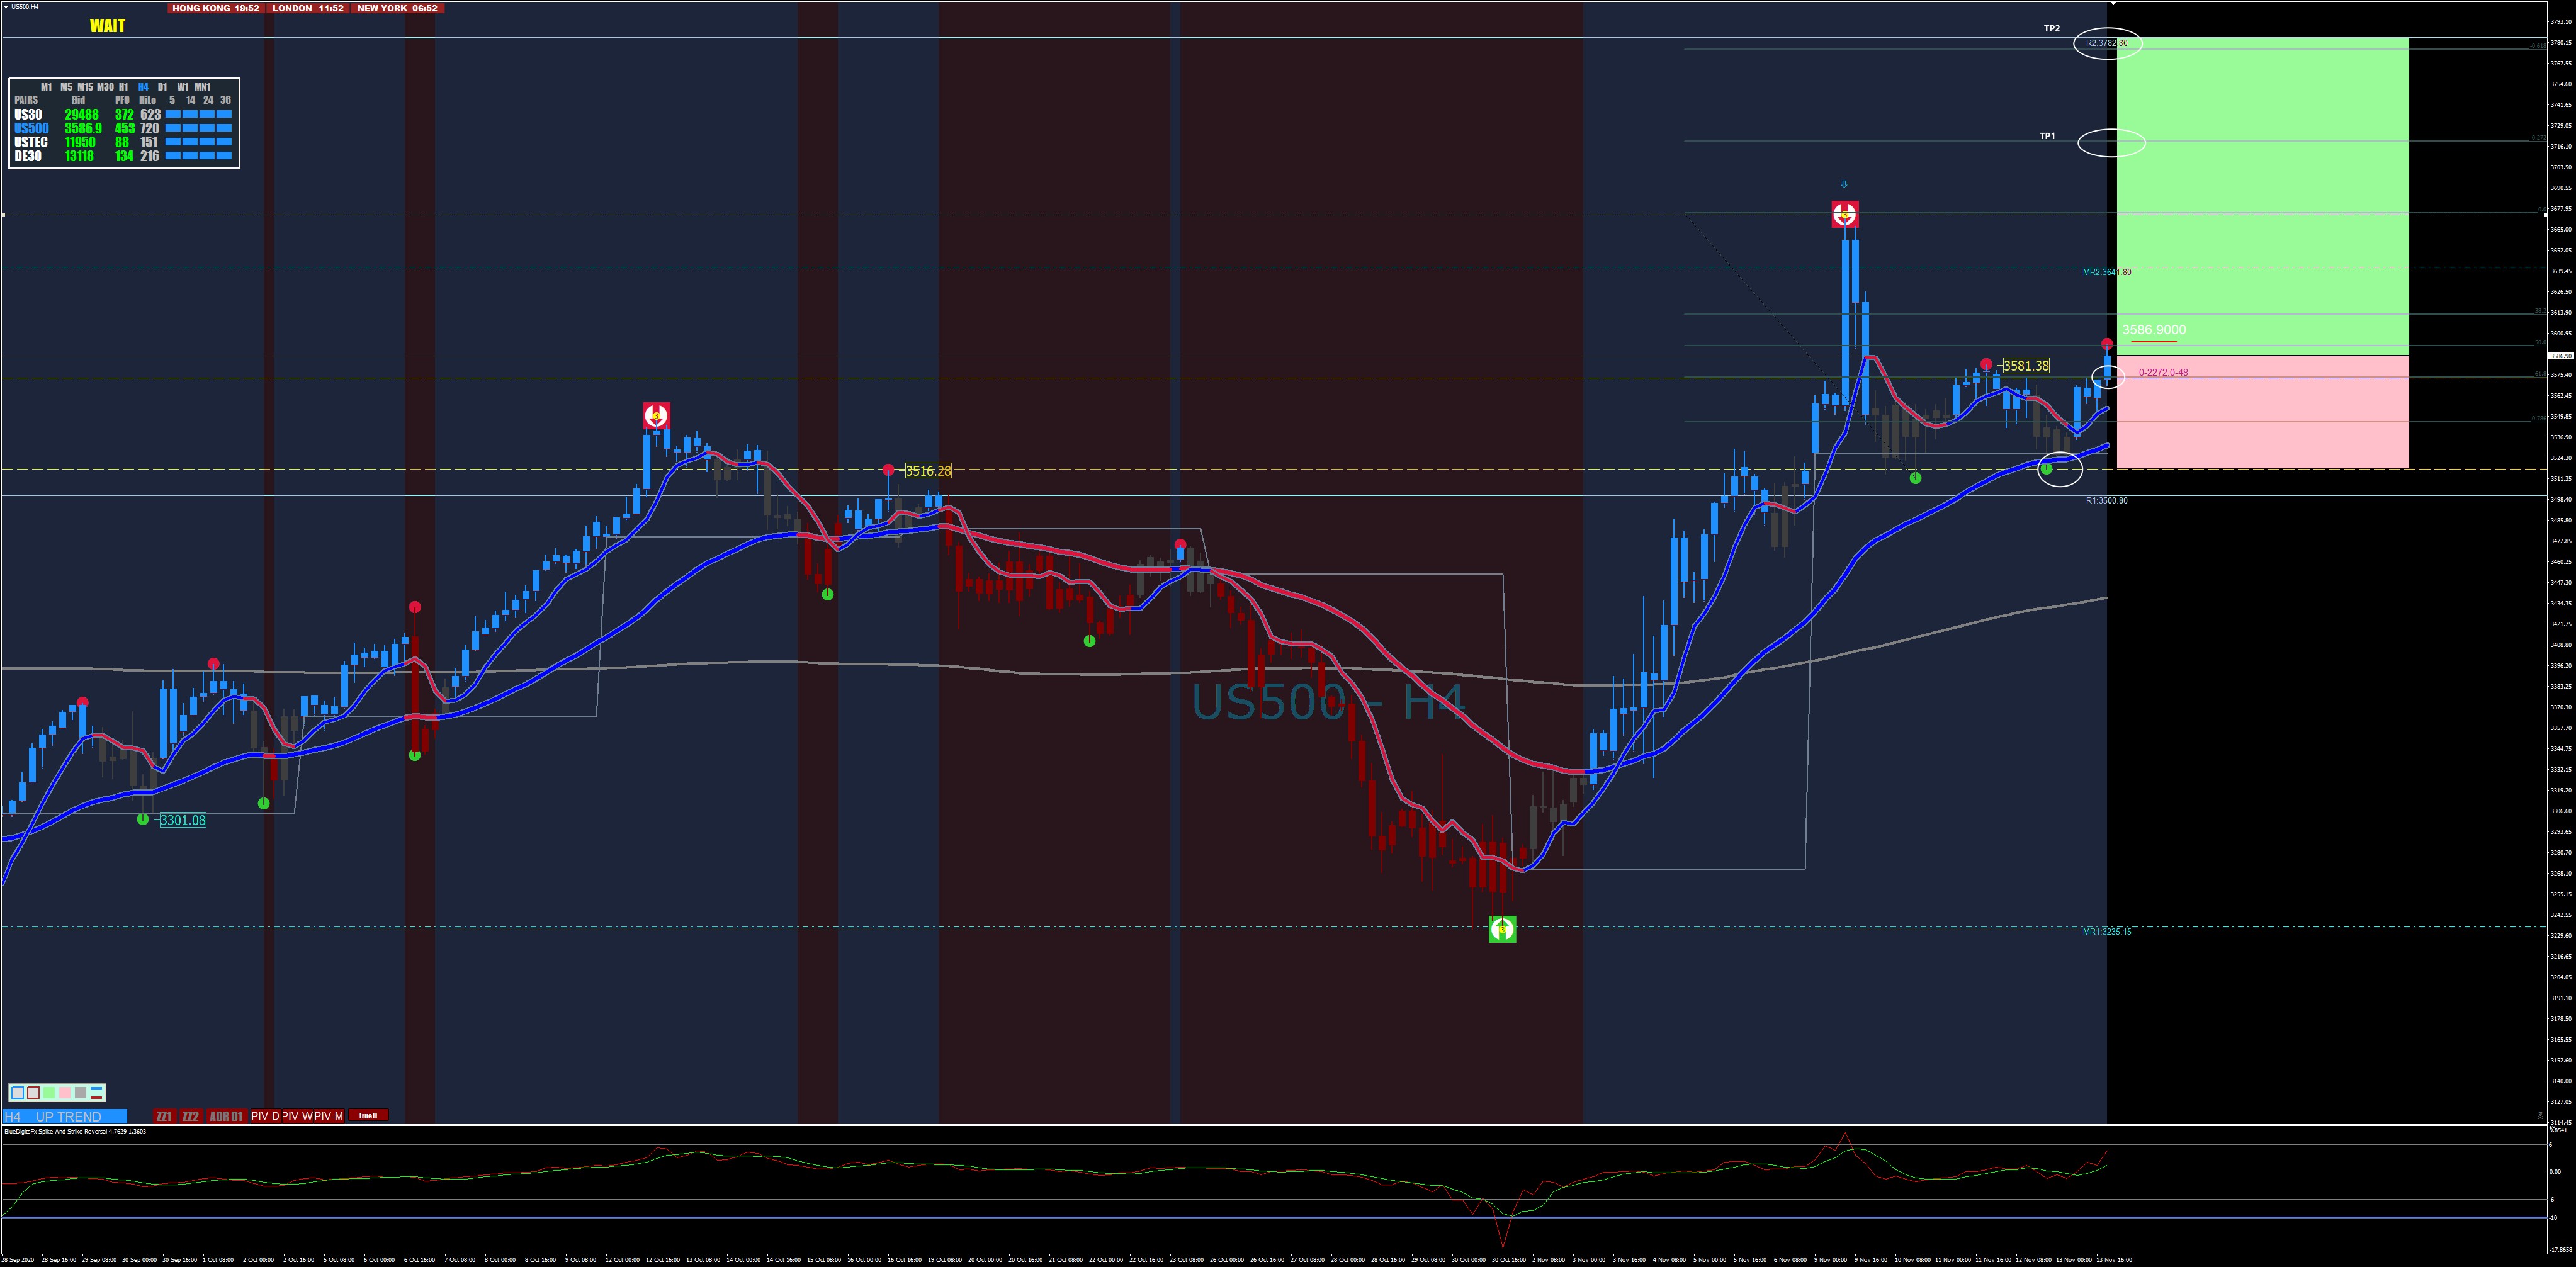This screenshot has width=2576, height=1267.
Task: Toggle the ZZ2 zigzag button
Action: 191,1116
